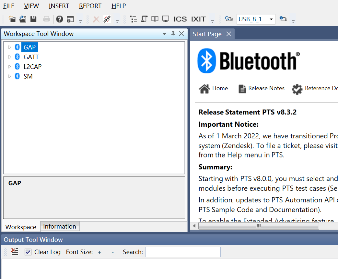Click the large Bluetooth logo

[249, 61]
